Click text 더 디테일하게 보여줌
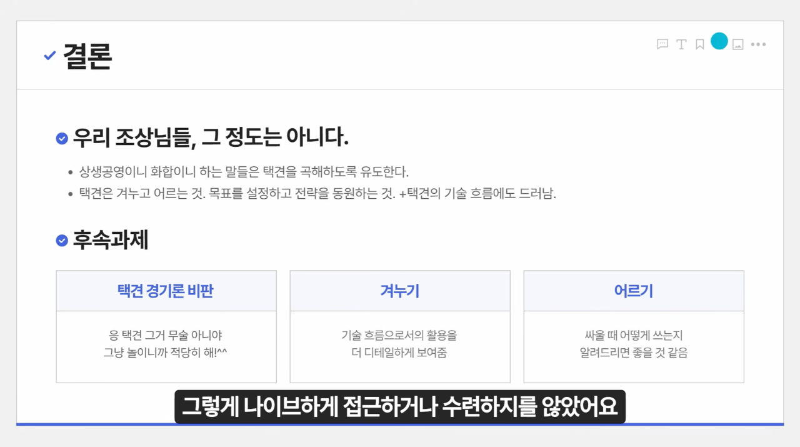Image resolution: width=800 pixels, height=447 pixels. [x=400, y=353]
